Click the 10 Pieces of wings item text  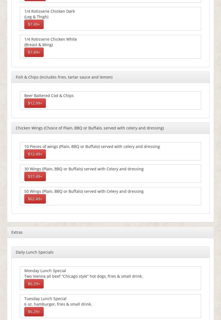pyautogui.click(x=92, y=147)
